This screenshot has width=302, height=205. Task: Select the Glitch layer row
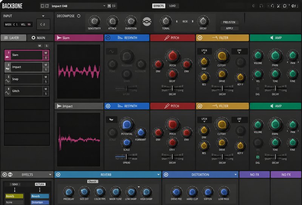pyautogui.click(x=26, y=91)
